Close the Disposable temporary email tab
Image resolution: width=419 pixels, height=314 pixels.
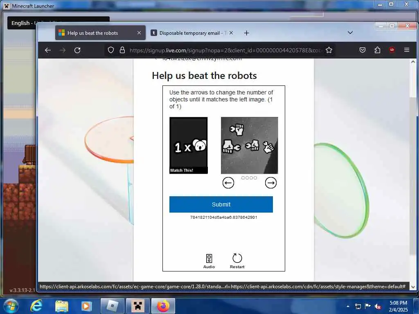[x=231, y=33]
